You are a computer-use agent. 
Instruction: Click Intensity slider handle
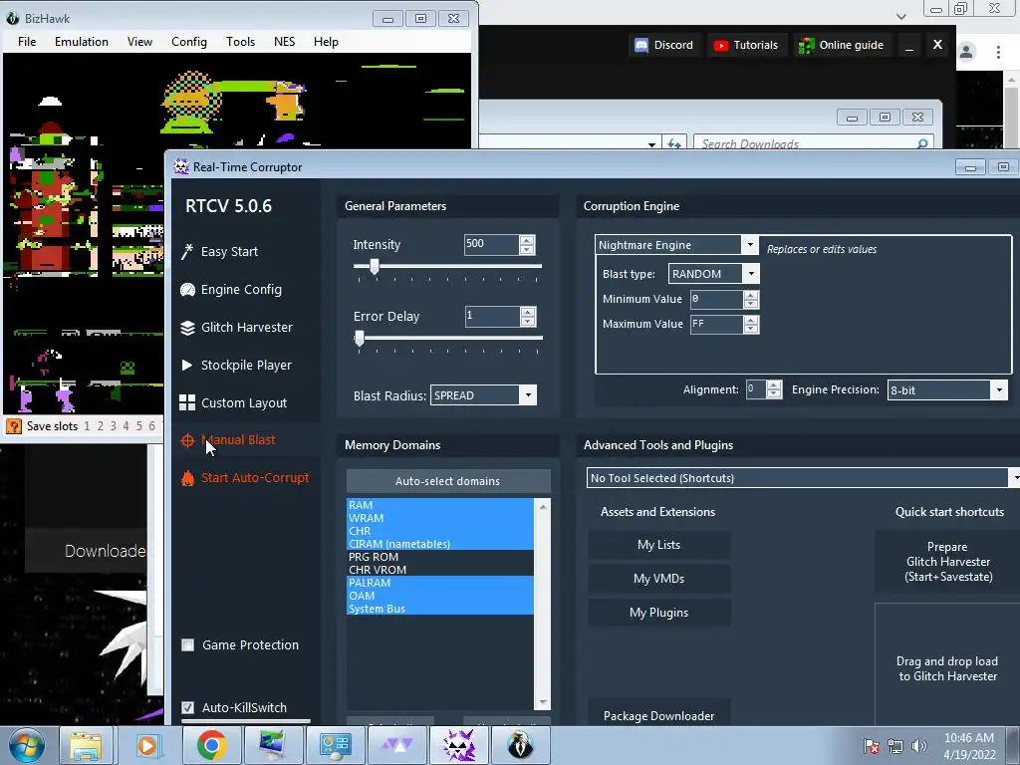(x=375, y=266)
